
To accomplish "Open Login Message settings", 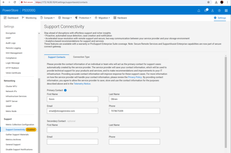I will click(x=13, y=63).
